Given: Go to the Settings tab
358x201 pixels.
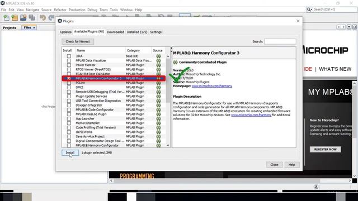Looking at the screenshot, I should pyautogui.click(x=156, y=32).
